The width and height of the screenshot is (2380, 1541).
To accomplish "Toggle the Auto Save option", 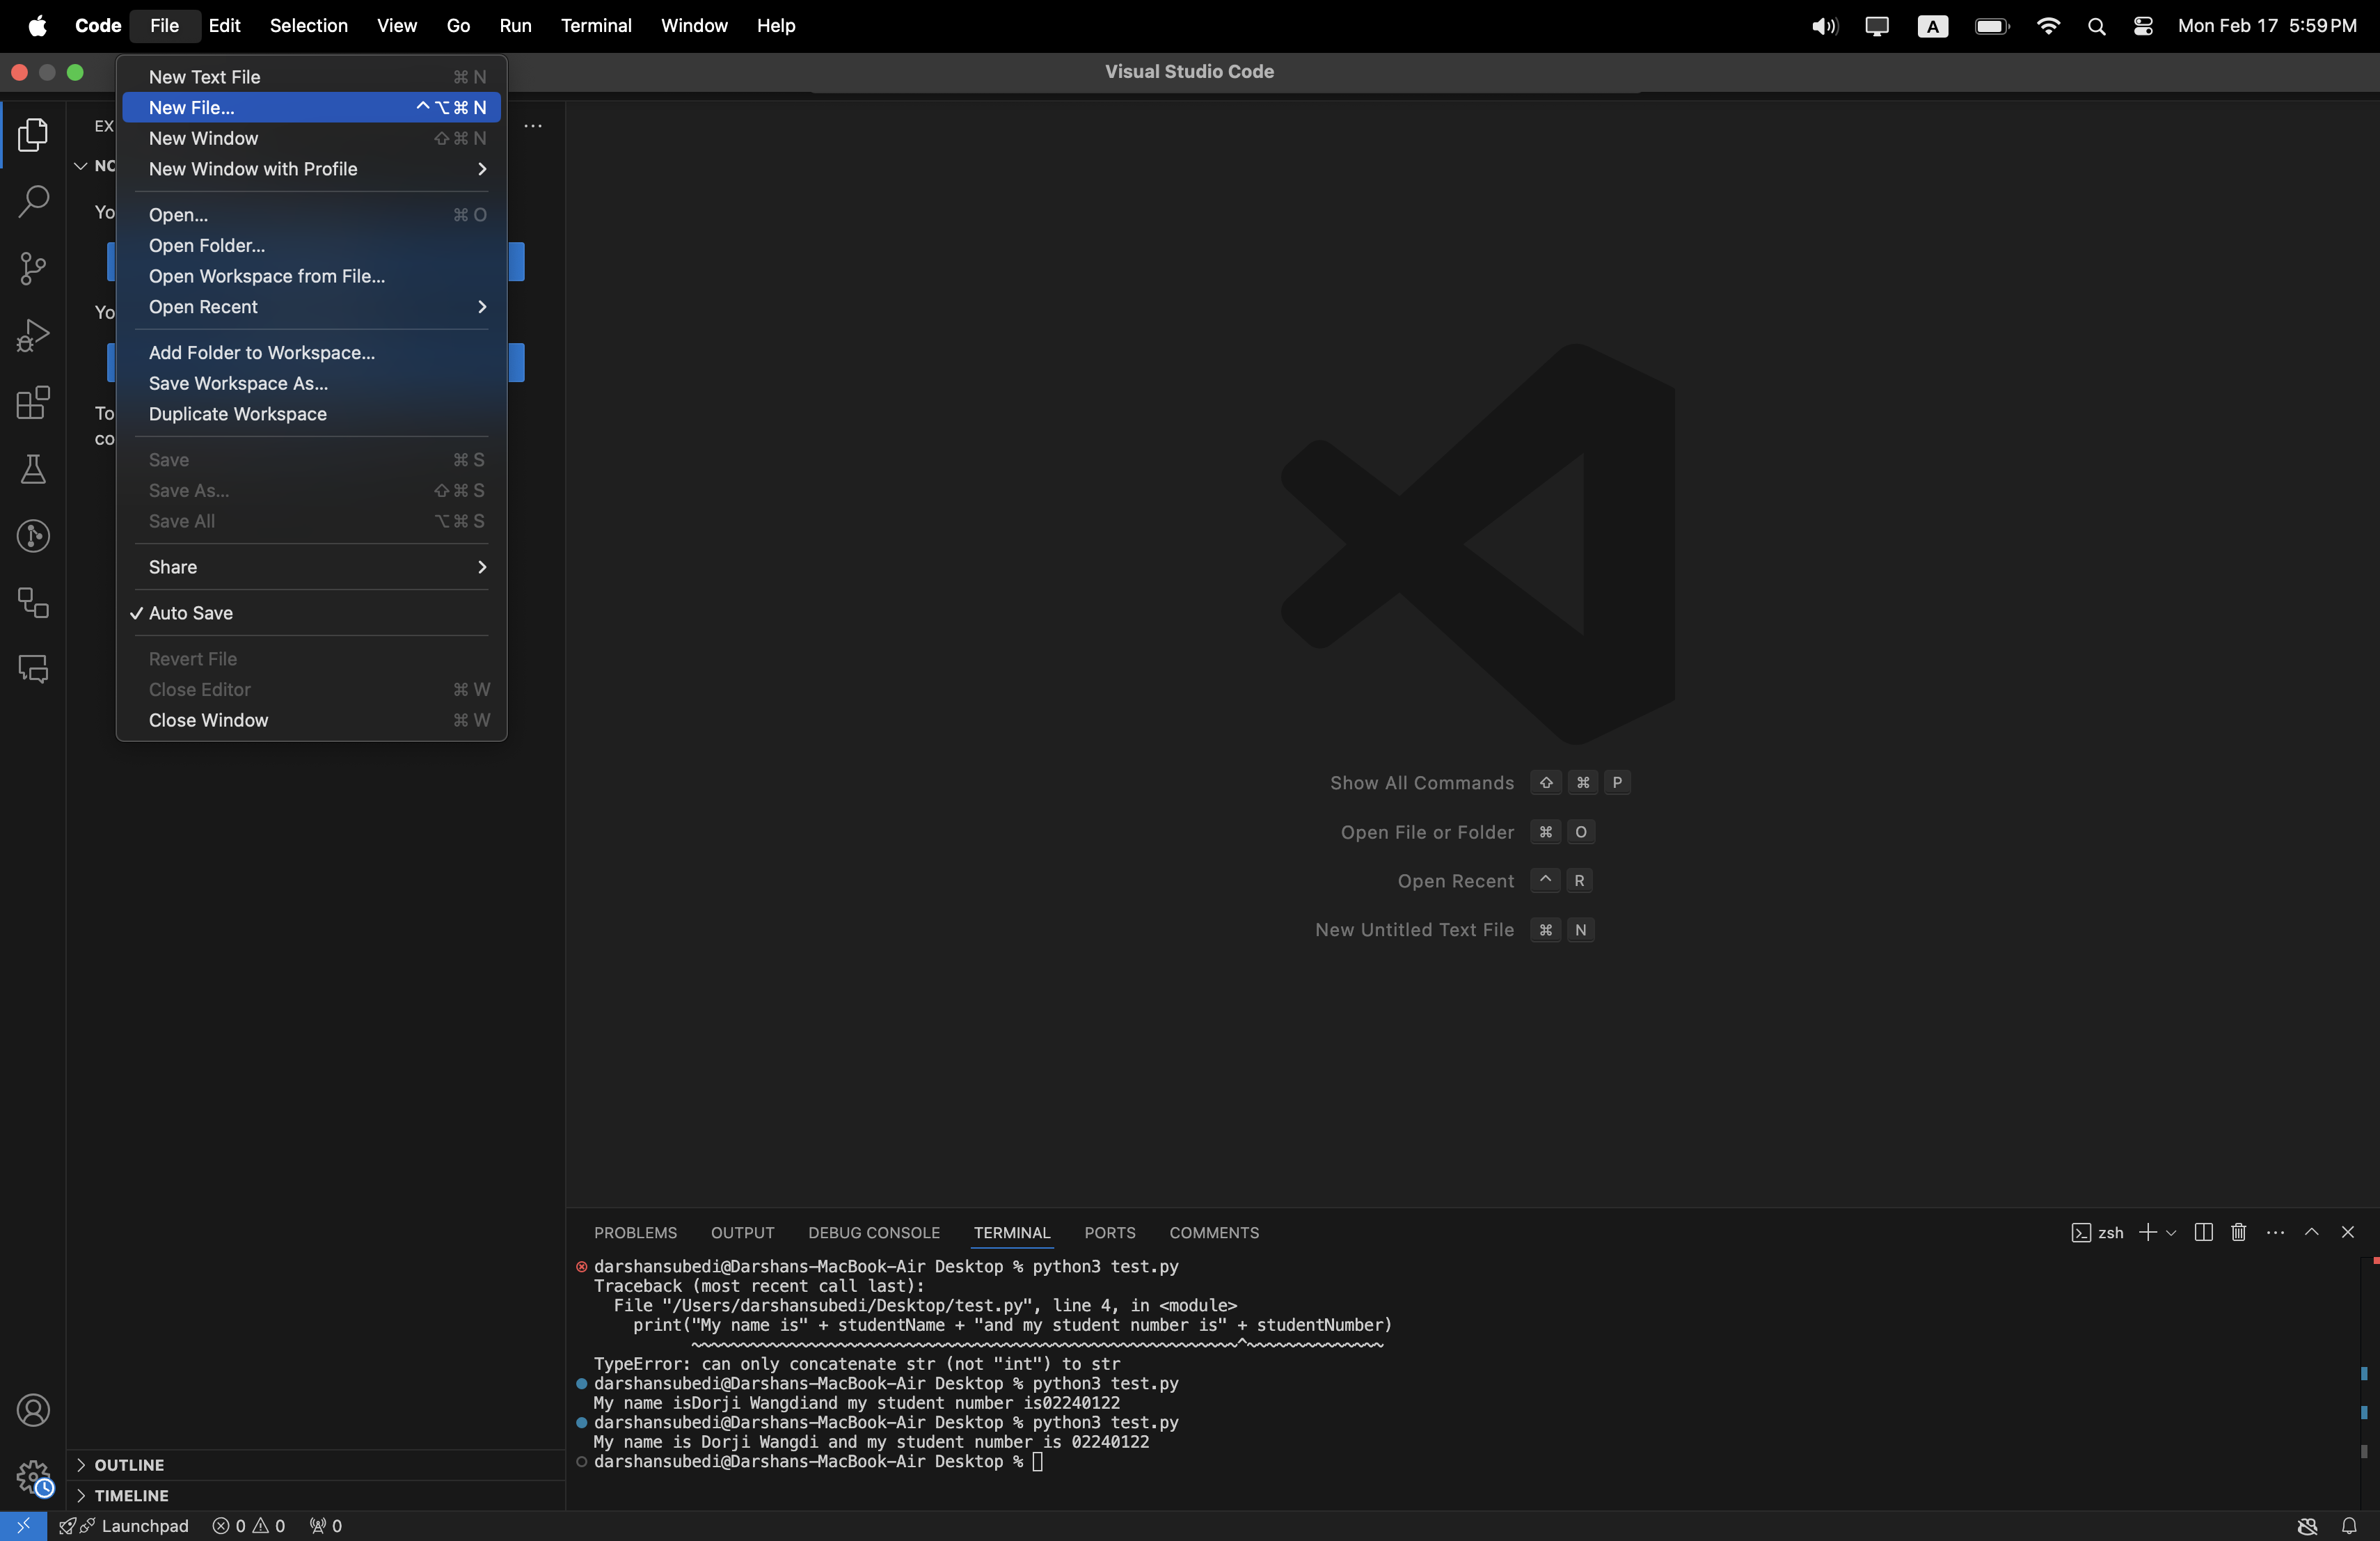I will tap(191, 613).
